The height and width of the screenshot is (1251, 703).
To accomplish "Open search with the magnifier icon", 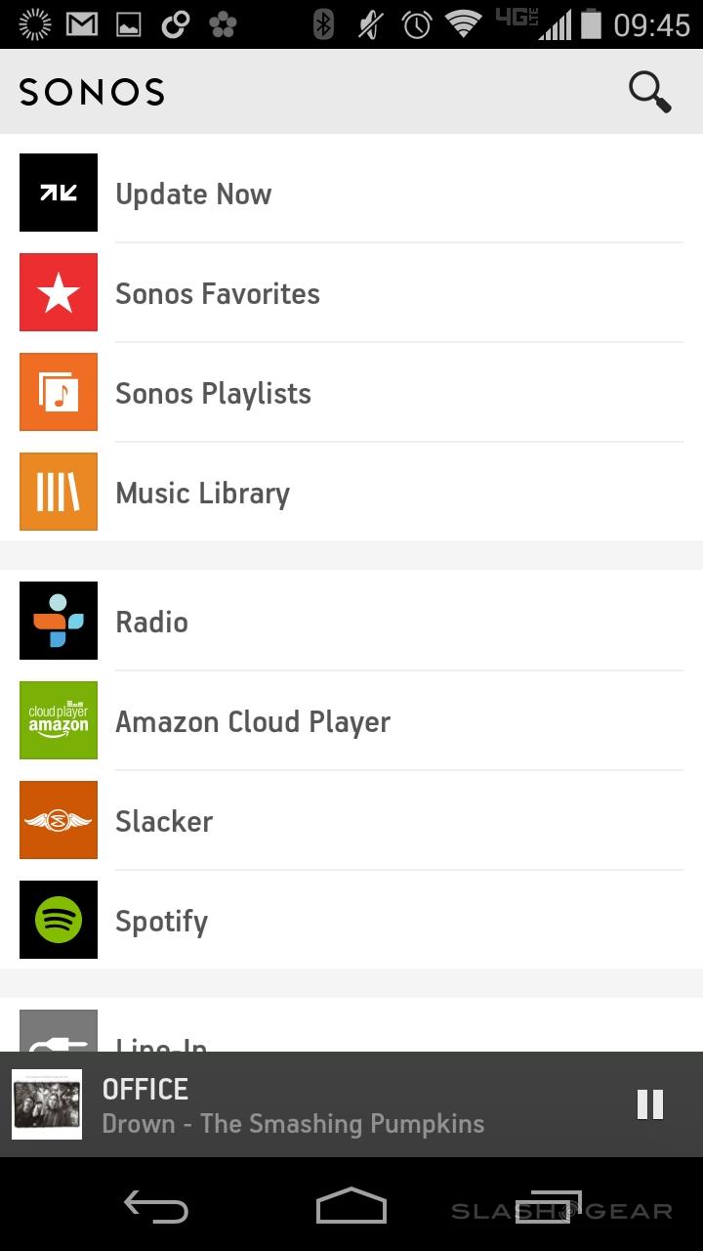I will click(649, 92).
